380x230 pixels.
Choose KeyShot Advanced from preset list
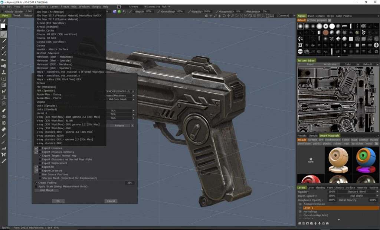click(48, 53)
